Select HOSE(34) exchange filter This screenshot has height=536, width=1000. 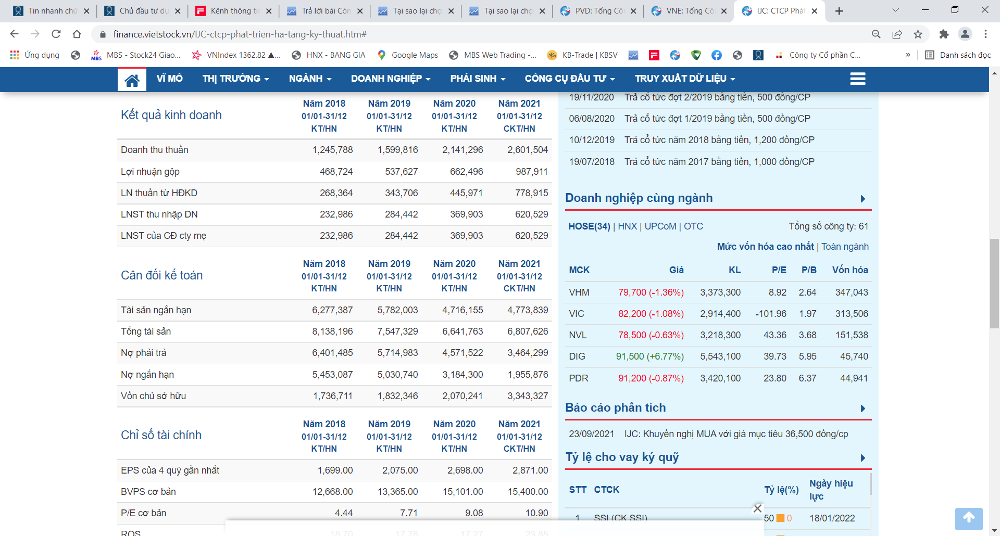point(589,226)
